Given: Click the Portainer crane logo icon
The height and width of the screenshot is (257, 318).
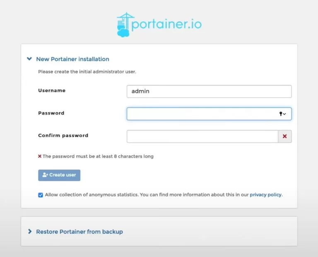Looking at the screenshot, I should point(124,24).
